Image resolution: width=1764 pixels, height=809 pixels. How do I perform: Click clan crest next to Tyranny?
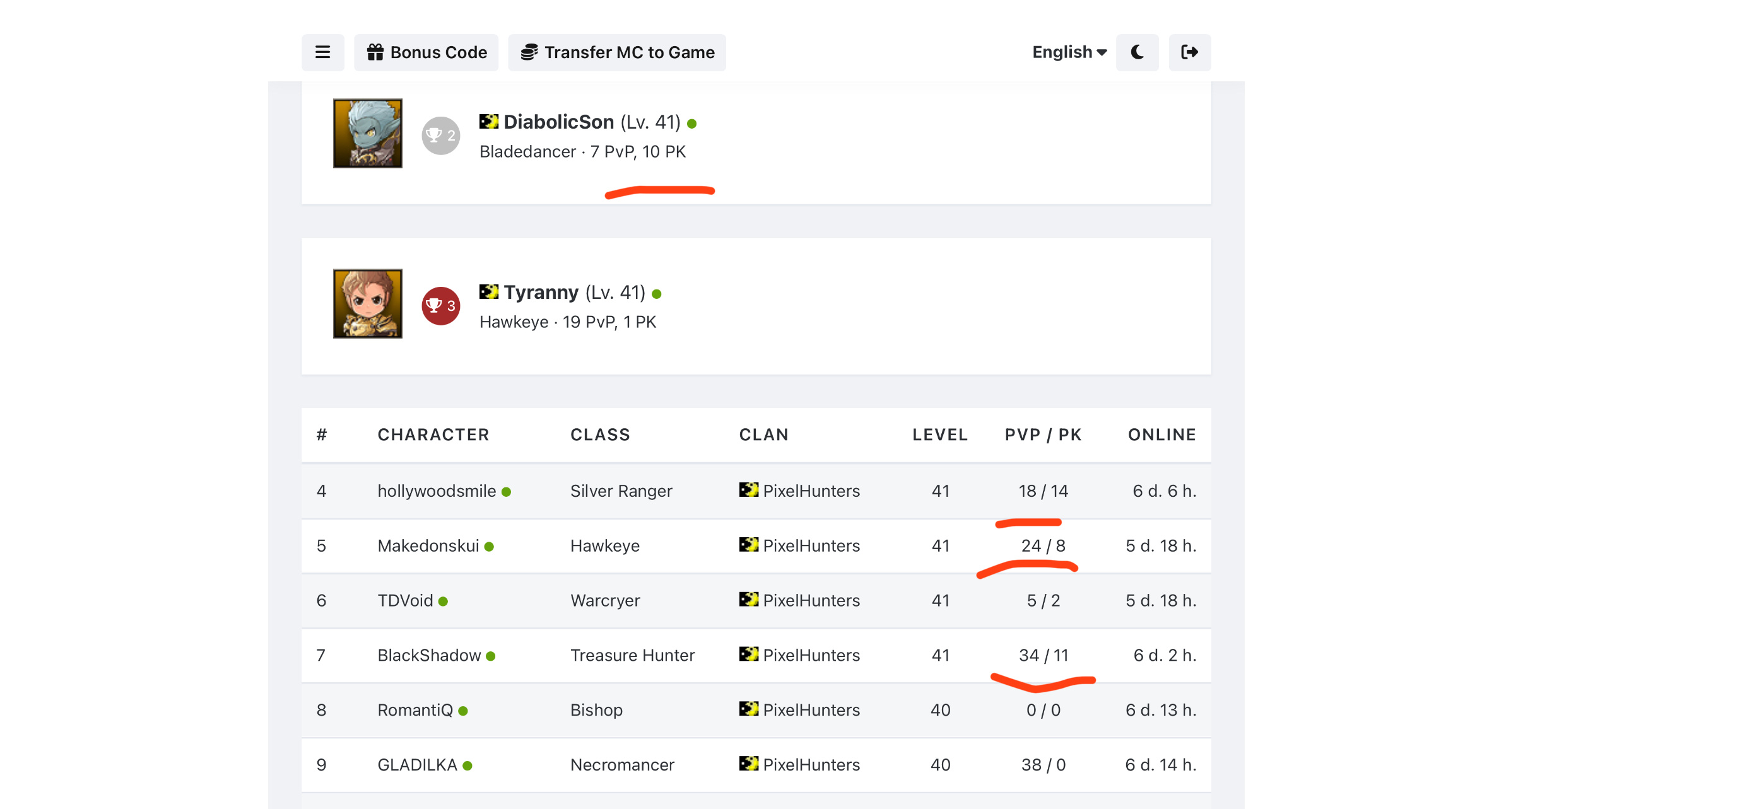pyautogui.click(x=488, y=291)
